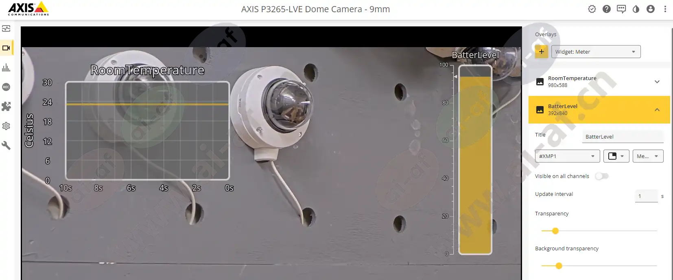Click the Update interval seconds field
The image size is (673, 280).
[x=647, y=196]
